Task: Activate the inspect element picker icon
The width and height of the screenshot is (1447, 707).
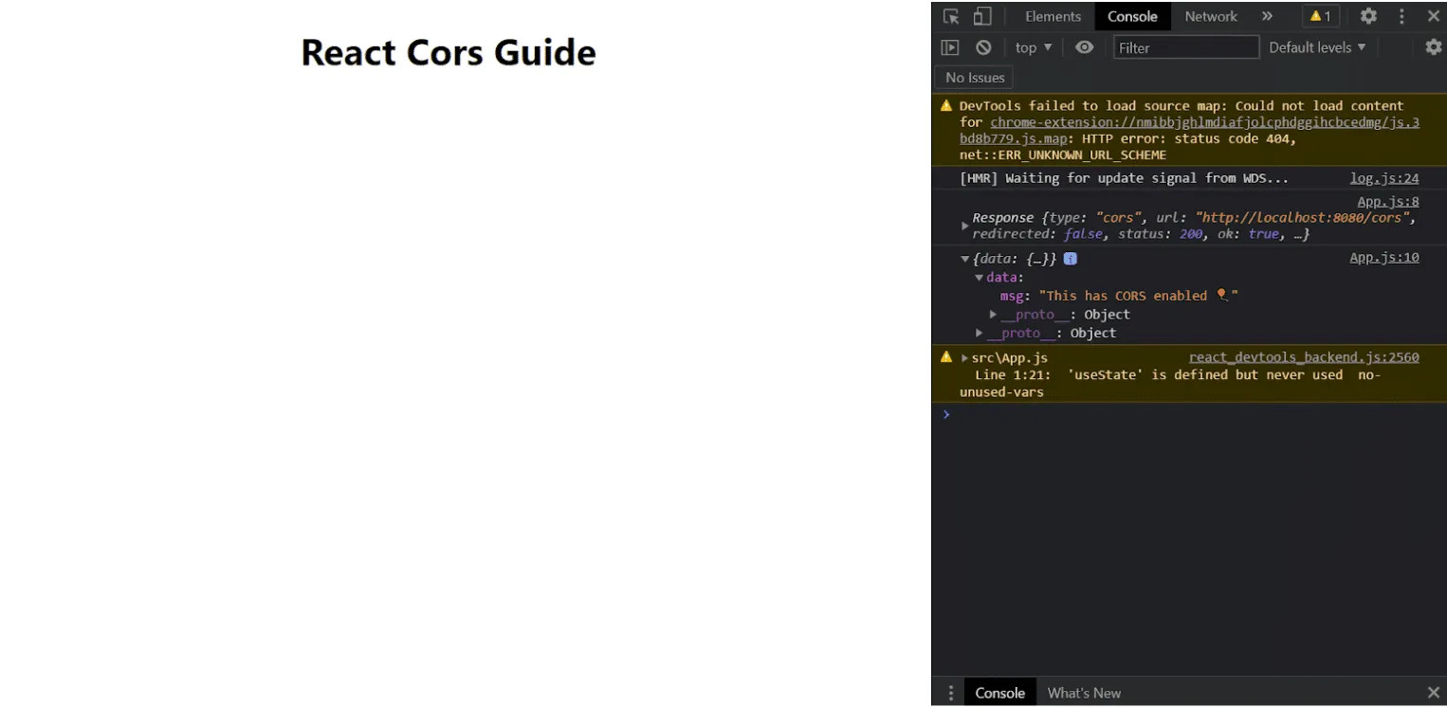Action: (951, 16)
